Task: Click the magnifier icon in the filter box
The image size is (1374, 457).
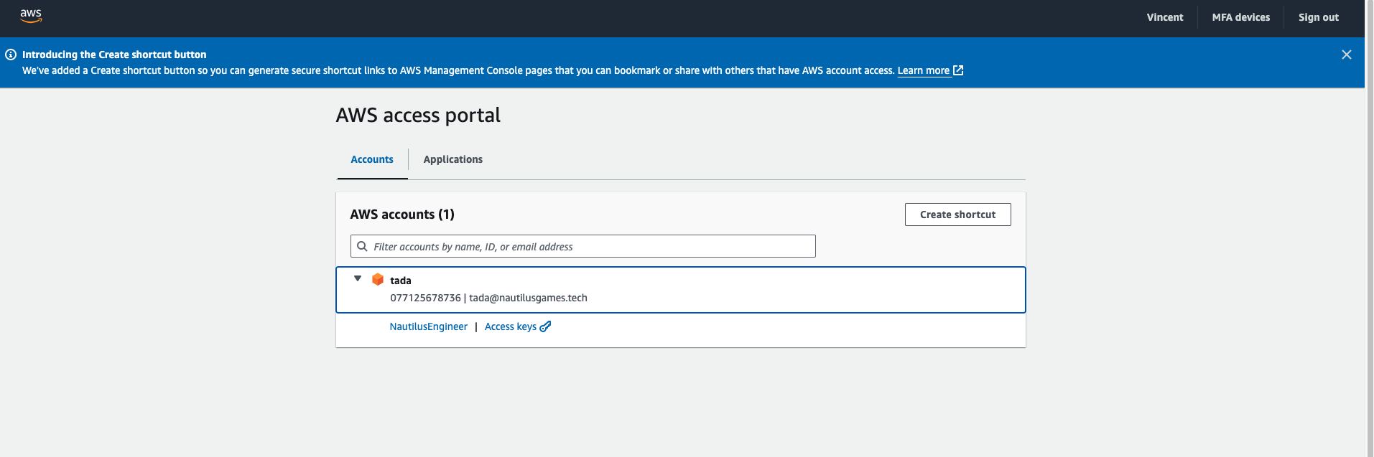Action: click(363, 246)
